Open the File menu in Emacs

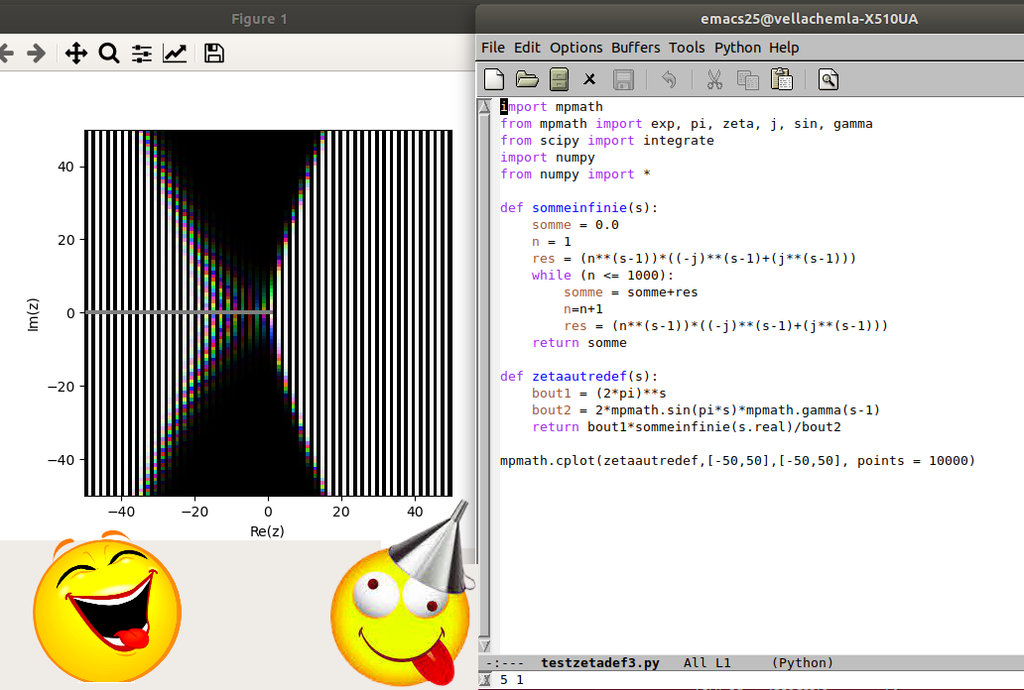493,48
